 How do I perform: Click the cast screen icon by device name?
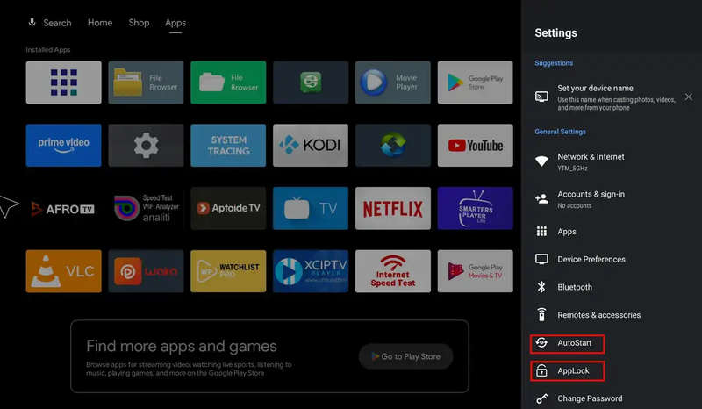pyautogui.click(x=541, y=97)
